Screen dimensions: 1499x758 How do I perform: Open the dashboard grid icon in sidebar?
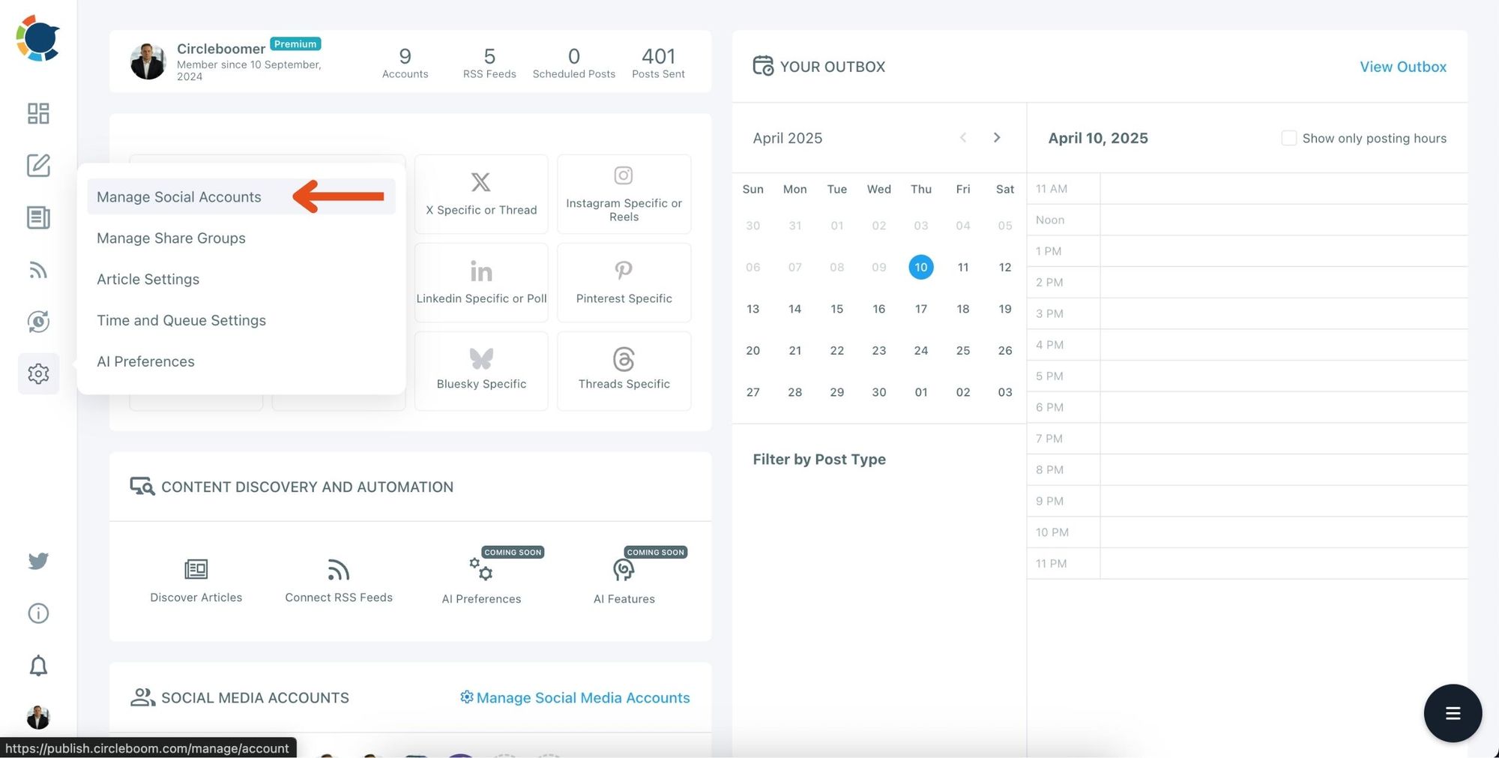(38, 113)
